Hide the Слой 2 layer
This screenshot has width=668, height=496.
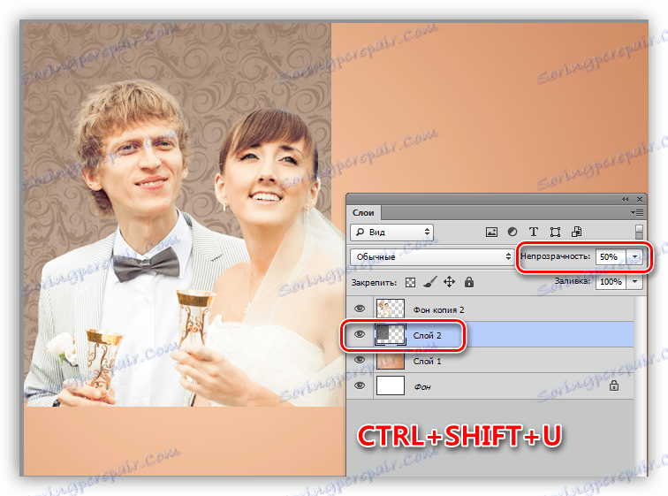click(x=360, y=334)
